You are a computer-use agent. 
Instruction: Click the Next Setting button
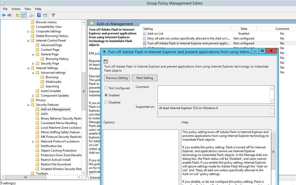[x=145, y=78]
